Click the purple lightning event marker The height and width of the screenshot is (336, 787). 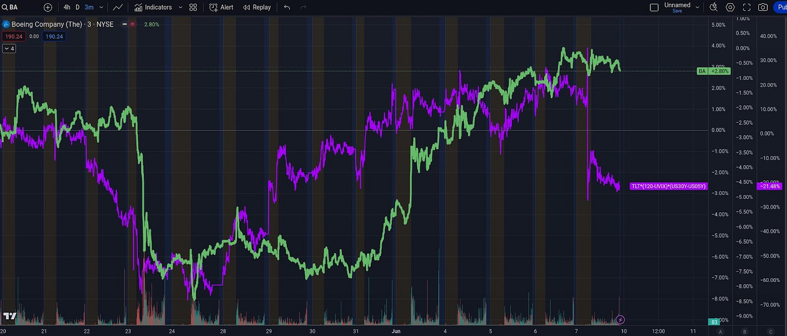click(621, 319)
